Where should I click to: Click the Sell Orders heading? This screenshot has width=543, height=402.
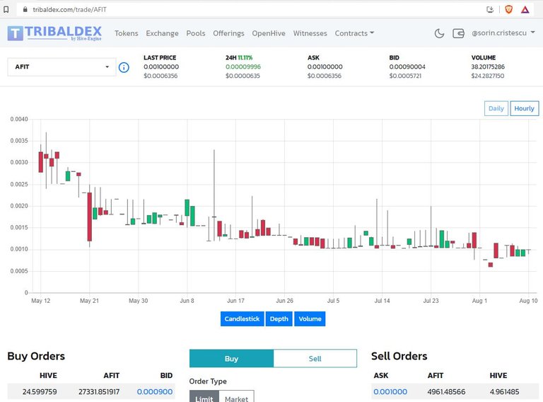[399, 356]
